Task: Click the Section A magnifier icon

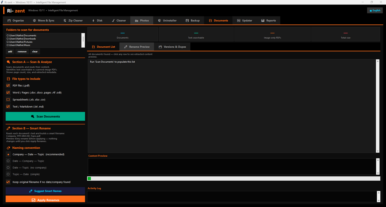Action: [x=9, y=62]
